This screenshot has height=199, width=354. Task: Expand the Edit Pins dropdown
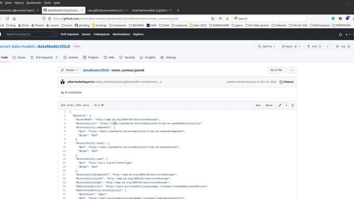tap(267, 46)
